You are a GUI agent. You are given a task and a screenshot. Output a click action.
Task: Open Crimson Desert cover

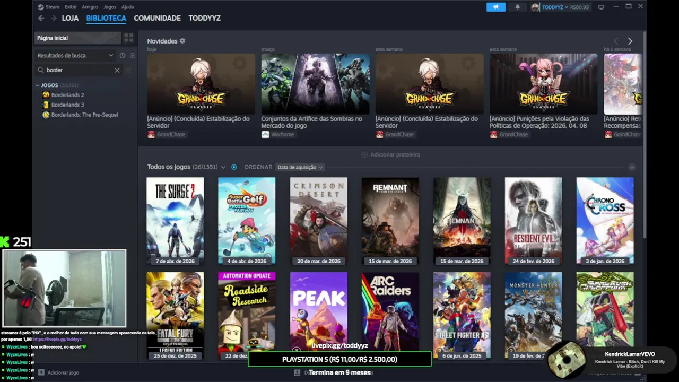318,221
